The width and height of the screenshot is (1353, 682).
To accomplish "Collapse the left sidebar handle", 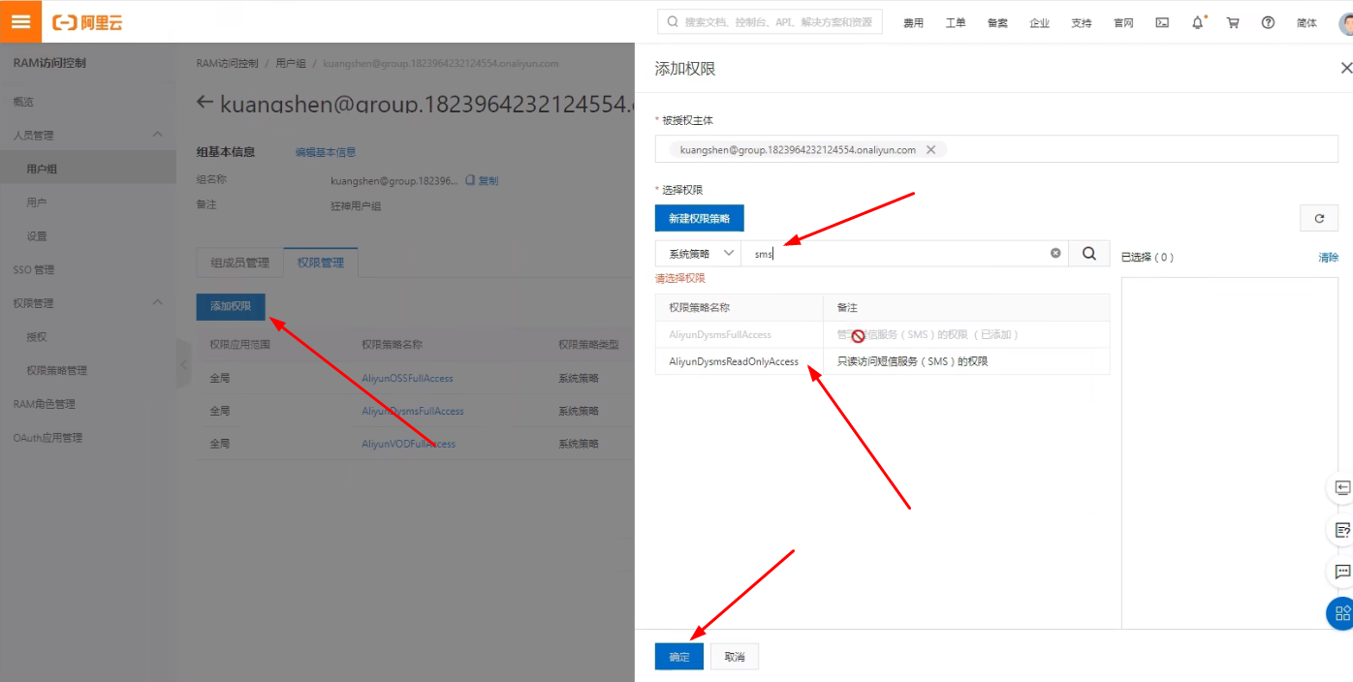I will [x=183, y=364].
